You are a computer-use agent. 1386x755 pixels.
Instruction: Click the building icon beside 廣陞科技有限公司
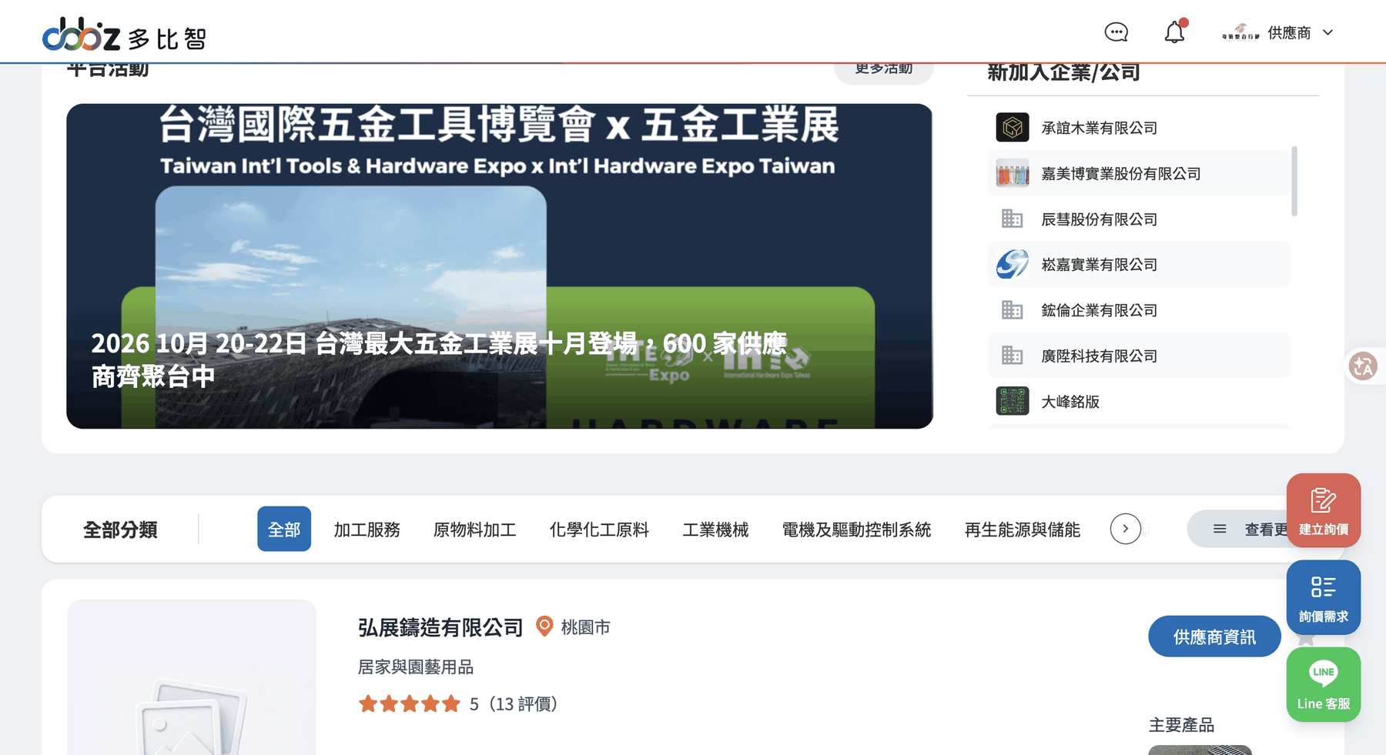click(1012, 355)
